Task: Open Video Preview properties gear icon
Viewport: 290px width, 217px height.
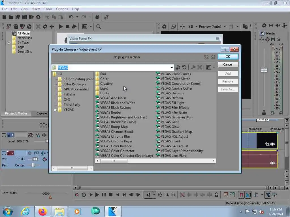Action: 164,27
